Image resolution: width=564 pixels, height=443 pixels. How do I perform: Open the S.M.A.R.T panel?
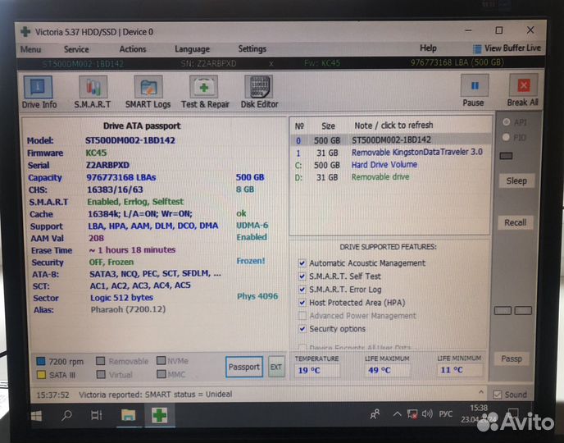[x=93, y=92]
